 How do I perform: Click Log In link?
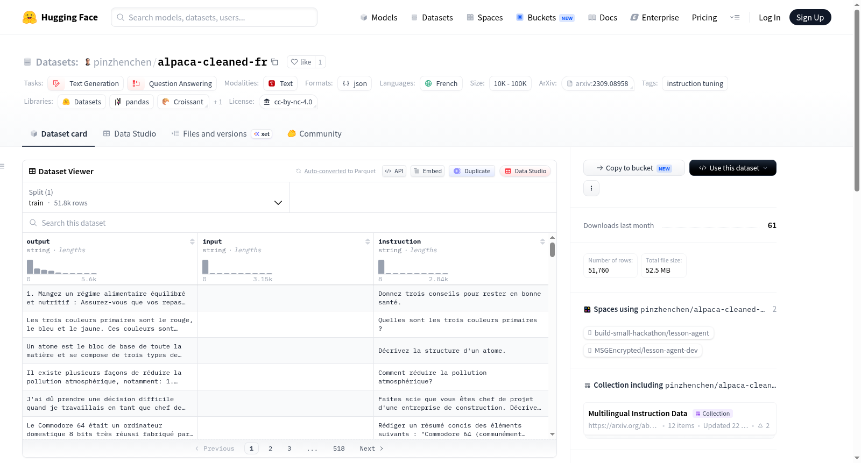tap(770, 17)
